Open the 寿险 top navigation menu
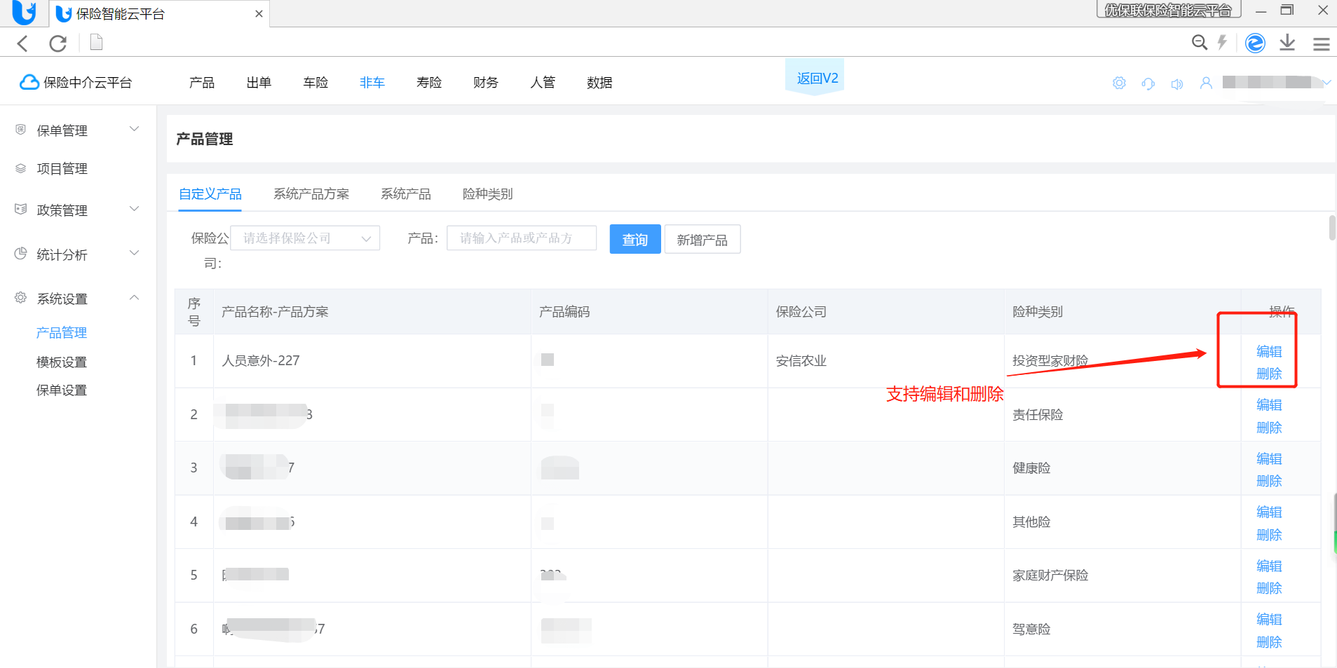The height and width of the screenshot is (668, 1337). [x=429, y=83]
